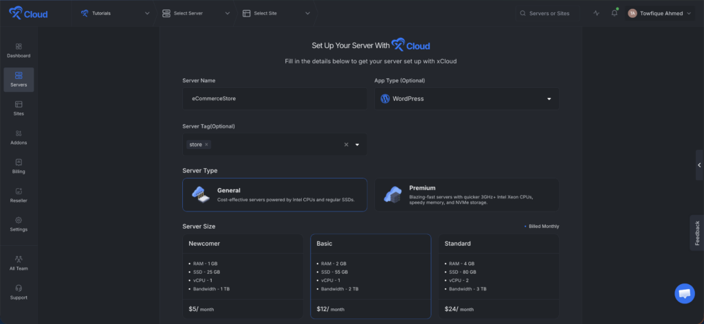Click the $5/ month price
This screenshot has height=324, width=704.
click(x=200, y=309)
